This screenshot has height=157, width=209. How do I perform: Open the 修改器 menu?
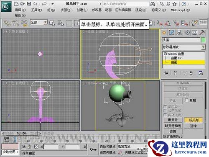(x=97, y=10)
